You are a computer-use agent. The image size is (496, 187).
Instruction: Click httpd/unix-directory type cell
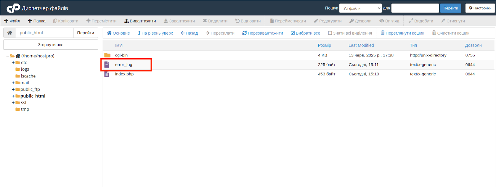(x=428, y=55)
